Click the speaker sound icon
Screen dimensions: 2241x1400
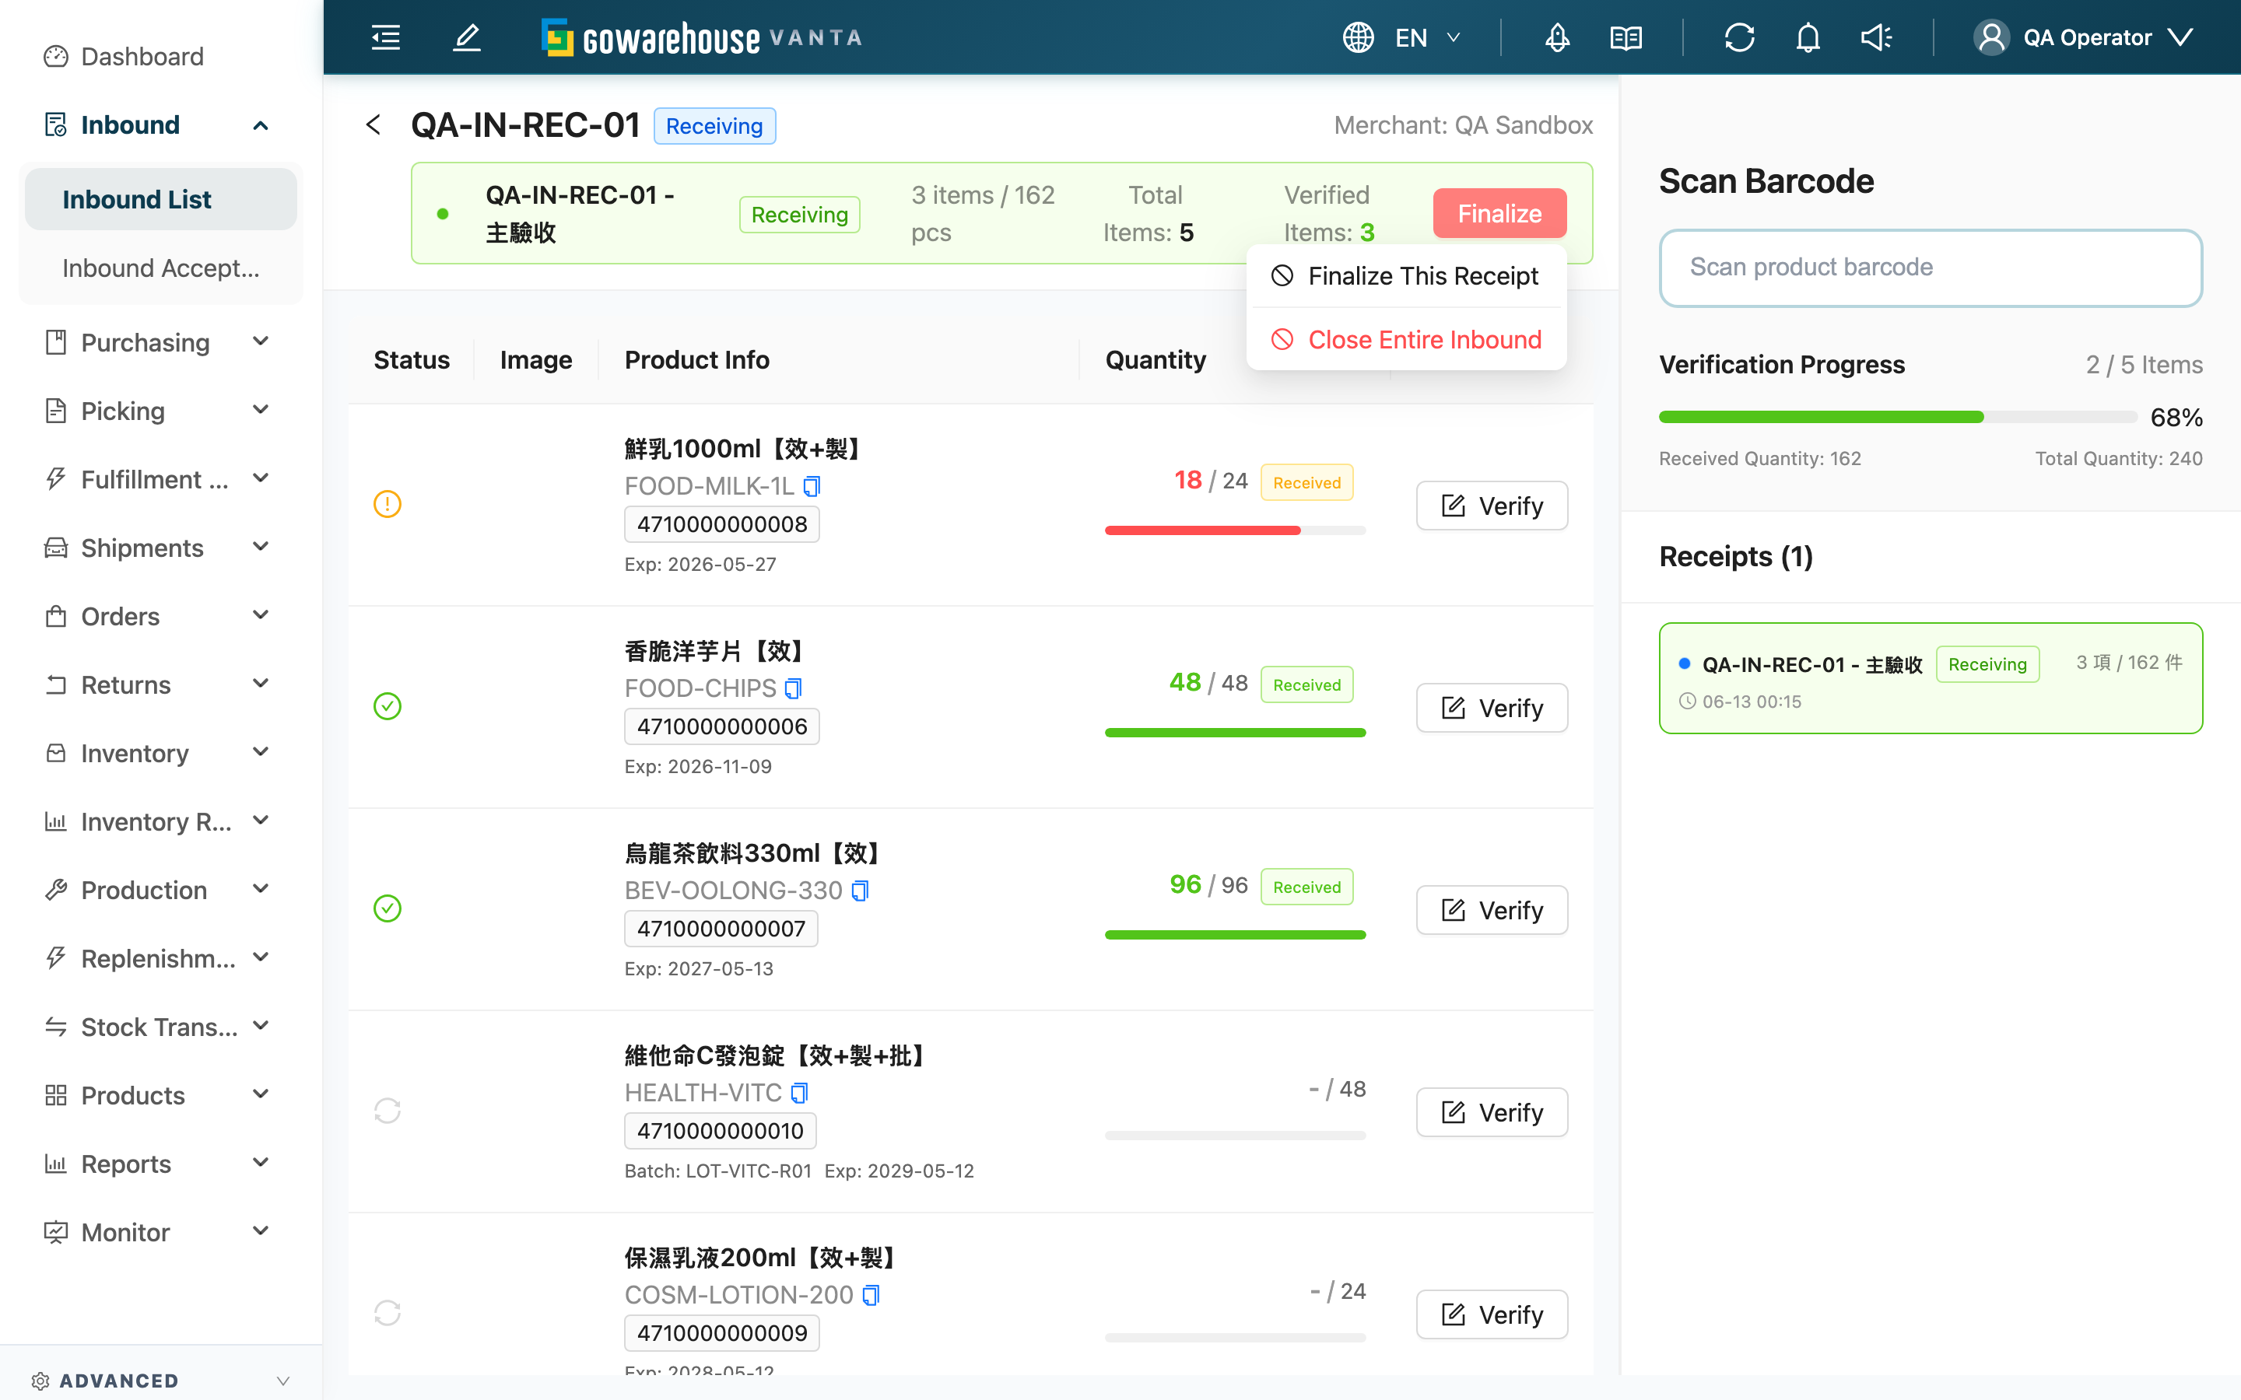pyautogui.click(x=1876, y=38)
